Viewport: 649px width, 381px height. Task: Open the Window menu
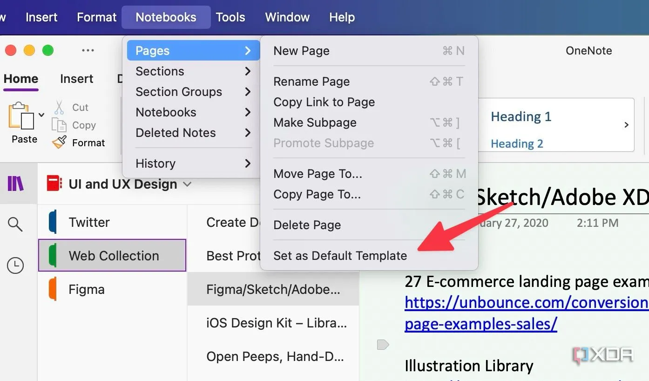(287, 17)
